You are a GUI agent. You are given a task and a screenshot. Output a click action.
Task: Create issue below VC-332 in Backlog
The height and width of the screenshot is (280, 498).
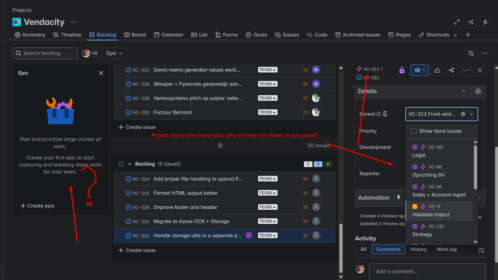click(x=137, y=250)
